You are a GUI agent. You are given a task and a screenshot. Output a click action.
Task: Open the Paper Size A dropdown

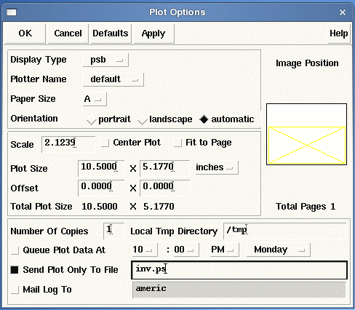point(95,99)
